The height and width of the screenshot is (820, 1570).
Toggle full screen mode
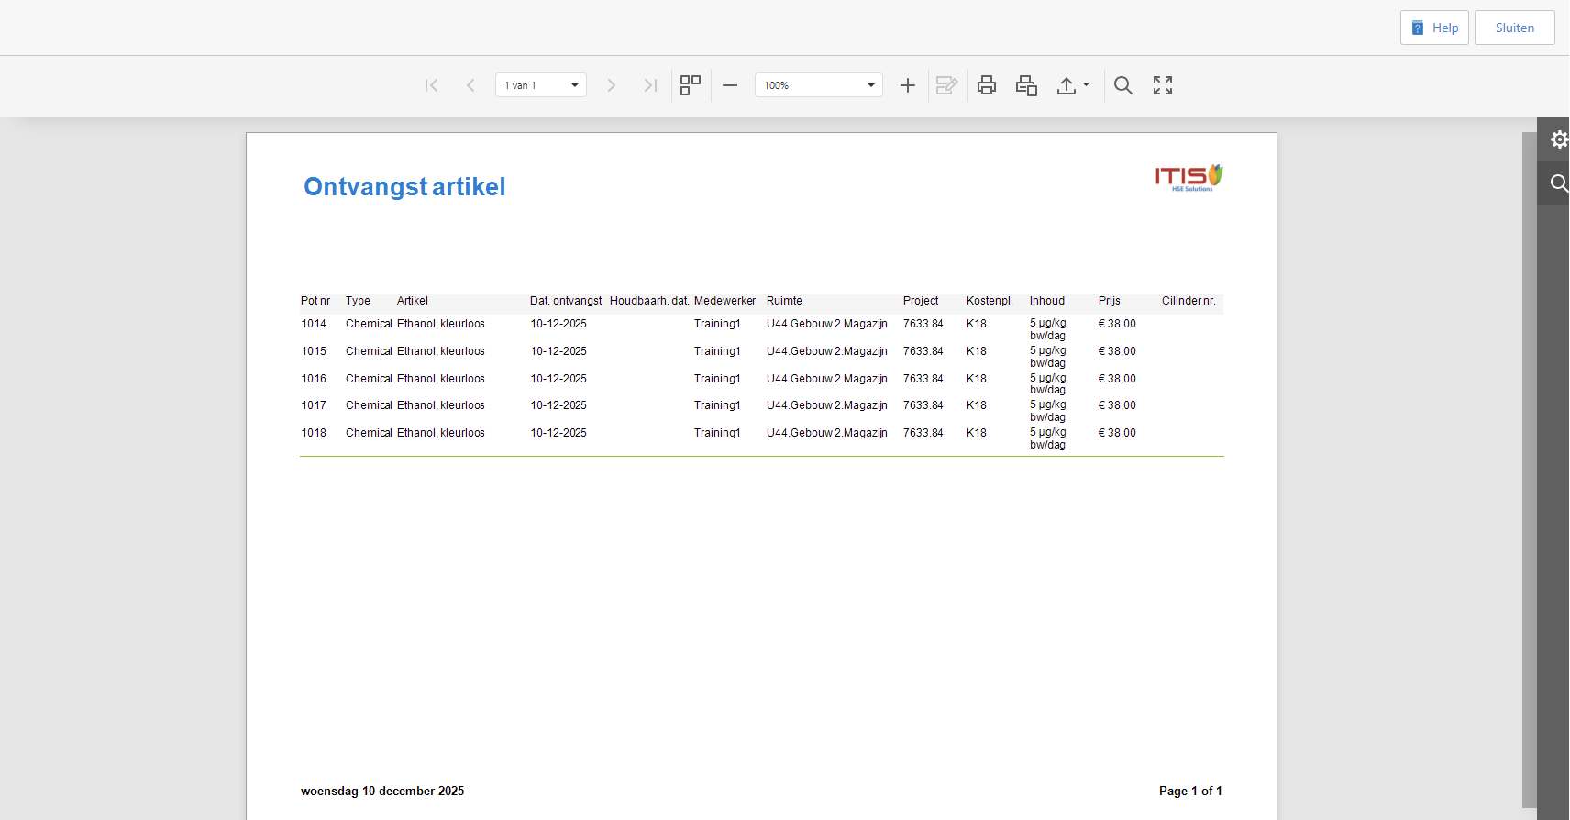(x=1163, y=85)
